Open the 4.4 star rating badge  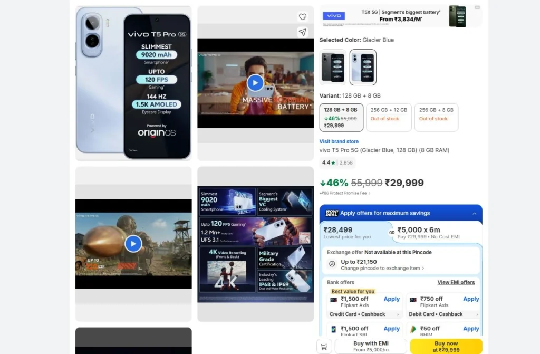pos(337,162)
